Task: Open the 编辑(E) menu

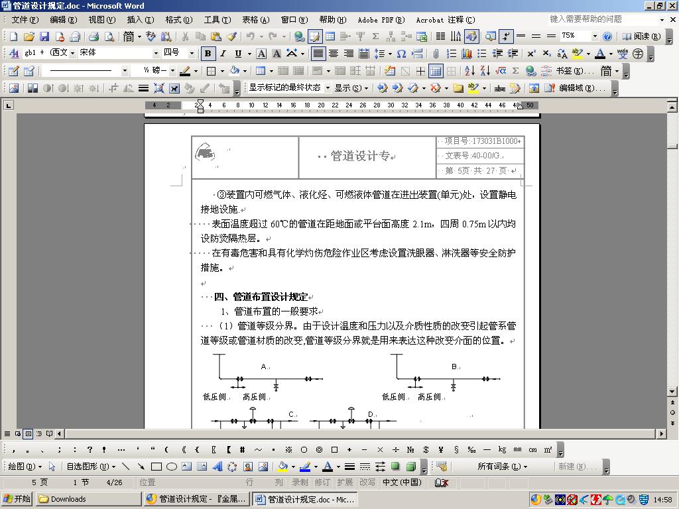Action: (63, 20)
